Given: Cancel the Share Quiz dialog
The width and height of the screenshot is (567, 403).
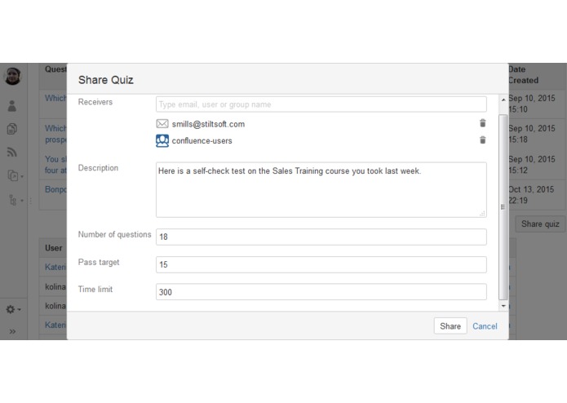Looking at the screenshot, I should pyautogui.click(x=485, y=326).
